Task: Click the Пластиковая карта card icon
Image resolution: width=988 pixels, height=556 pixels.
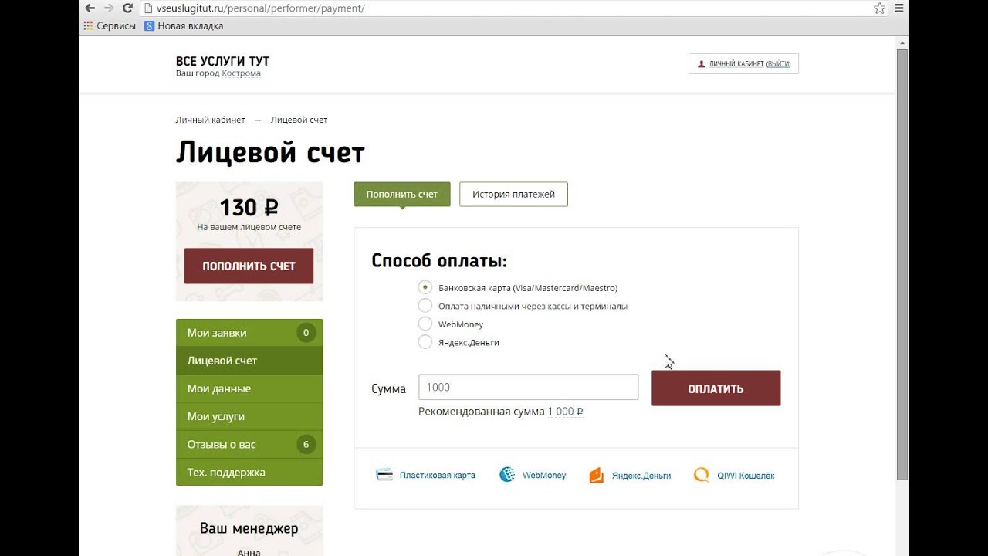Action: pyautogui.click(x=384, y=475)
